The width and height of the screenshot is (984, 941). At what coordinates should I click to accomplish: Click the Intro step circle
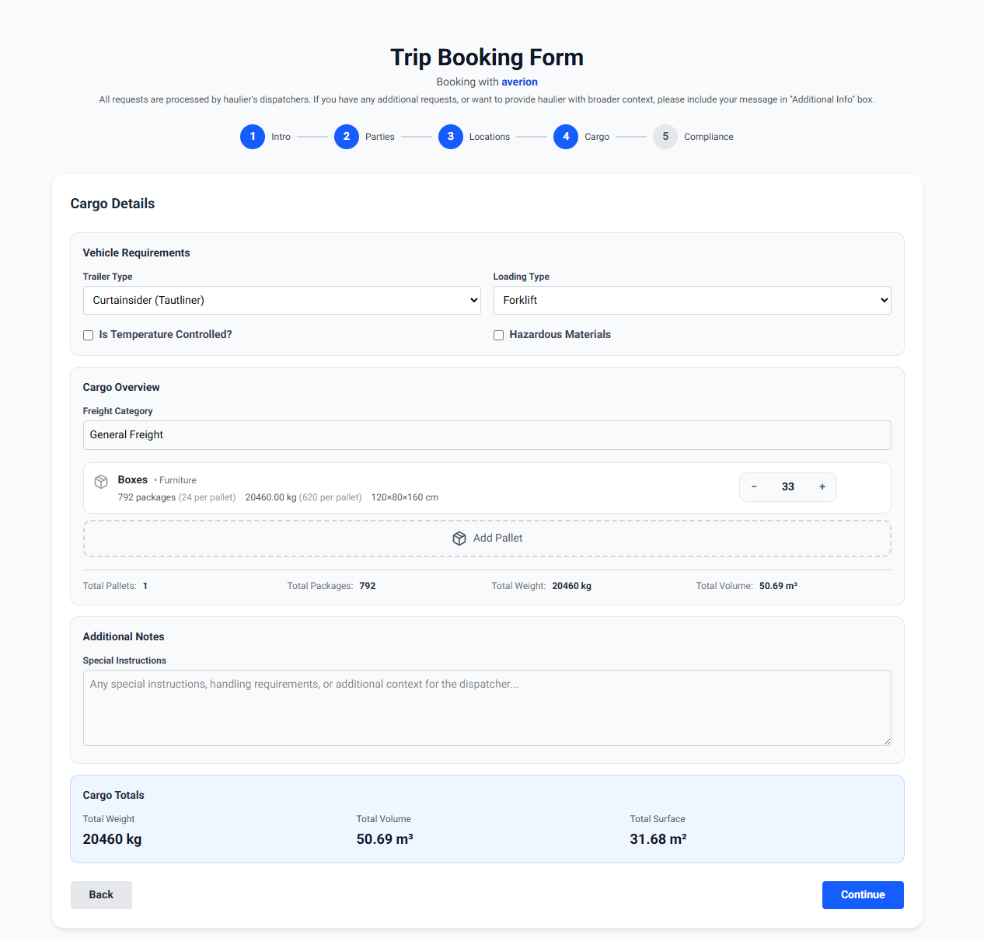[x=253, y=137]
